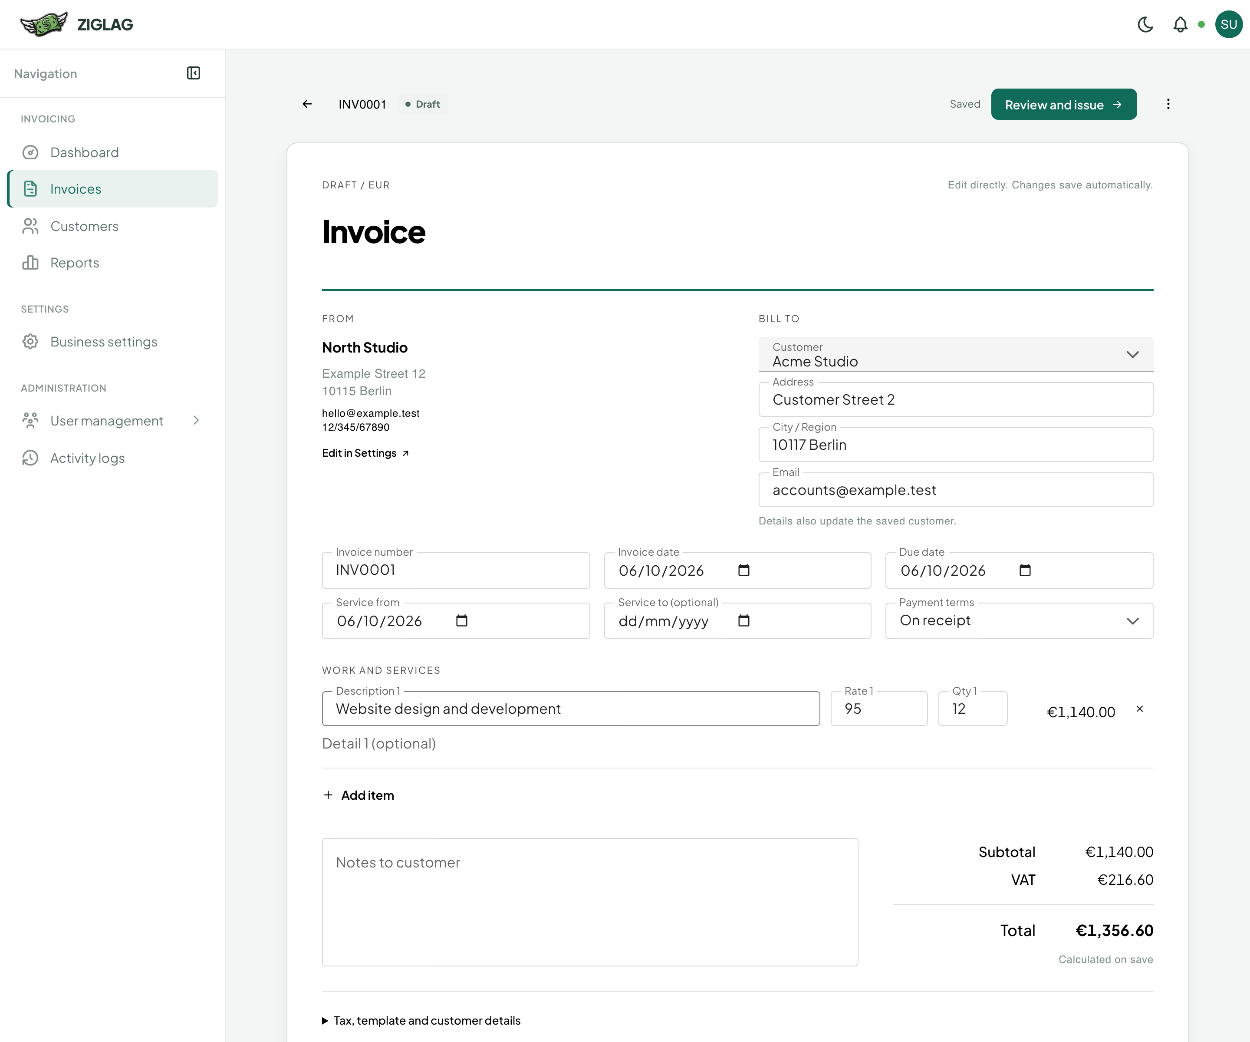Open Activity logs in the sidebar
This screenshot has height=1042, width=1250.
(112, 458)
